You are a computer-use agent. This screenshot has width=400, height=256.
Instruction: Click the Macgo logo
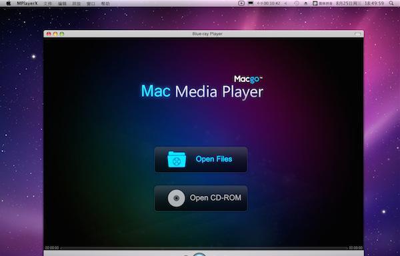coord(248,79)
